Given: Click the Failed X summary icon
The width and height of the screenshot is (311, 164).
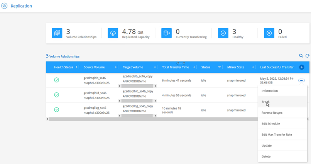Looking at the screenshot, I should click(x=269, y=33).
